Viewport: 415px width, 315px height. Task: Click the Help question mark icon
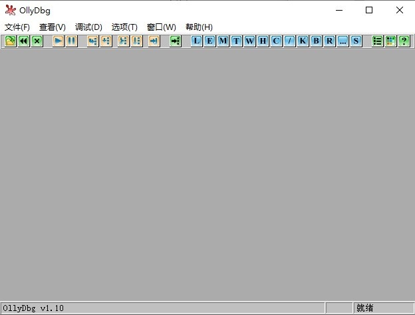point(404,41)
